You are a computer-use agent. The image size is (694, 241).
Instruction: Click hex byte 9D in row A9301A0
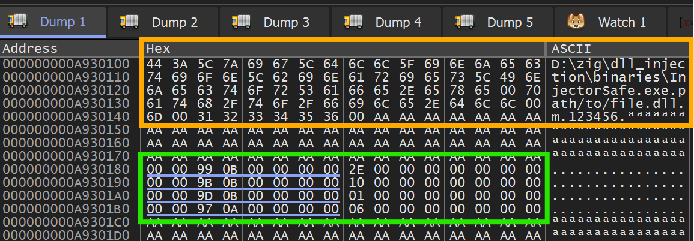(x=205, y=195)
